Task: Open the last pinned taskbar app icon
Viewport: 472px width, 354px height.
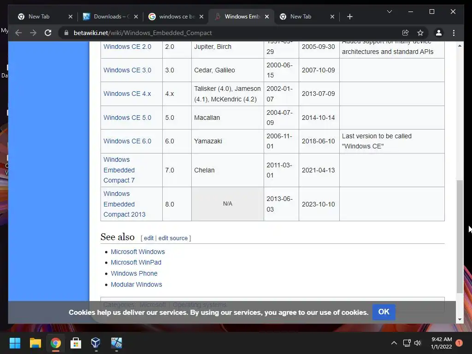Action: pyautogui.click(x=116, y=343)
